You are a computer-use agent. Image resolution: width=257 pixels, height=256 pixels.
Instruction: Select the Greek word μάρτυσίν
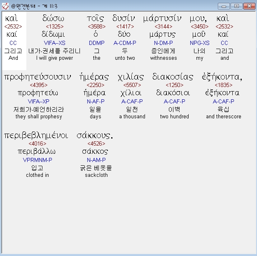[x=162, y=19]
